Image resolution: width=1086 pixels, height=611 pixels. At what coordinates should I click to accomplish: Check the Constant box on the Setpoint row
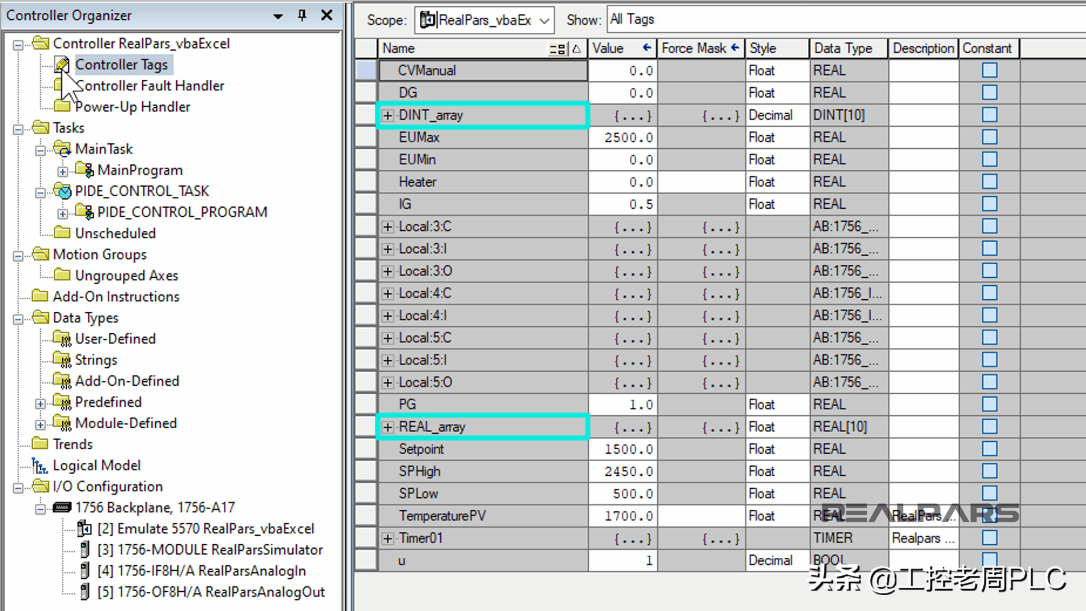(x=989, y=449)
